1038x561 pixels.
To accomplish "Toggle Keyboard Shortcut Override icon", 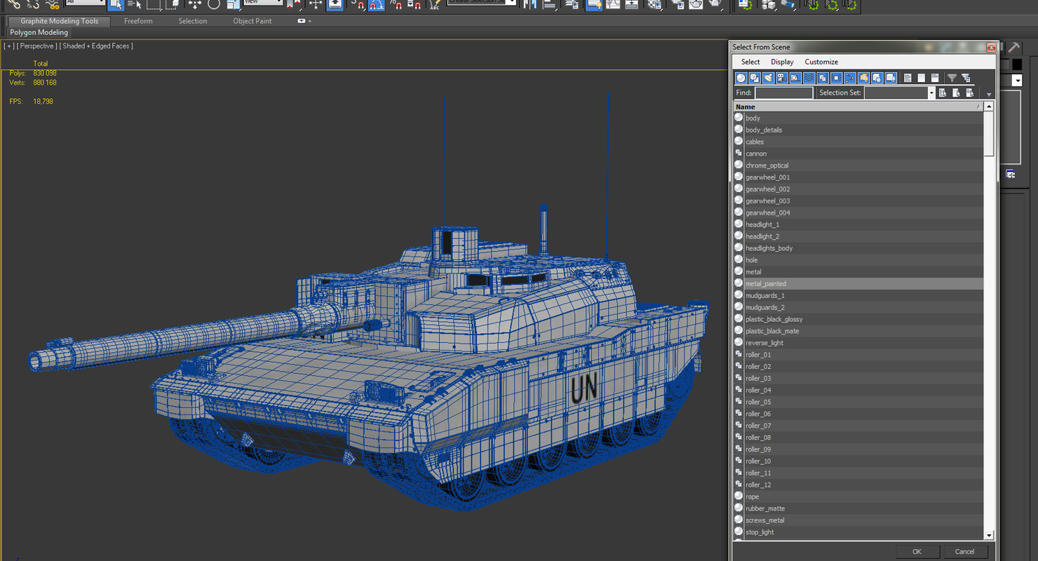I will tap(335, 4).
